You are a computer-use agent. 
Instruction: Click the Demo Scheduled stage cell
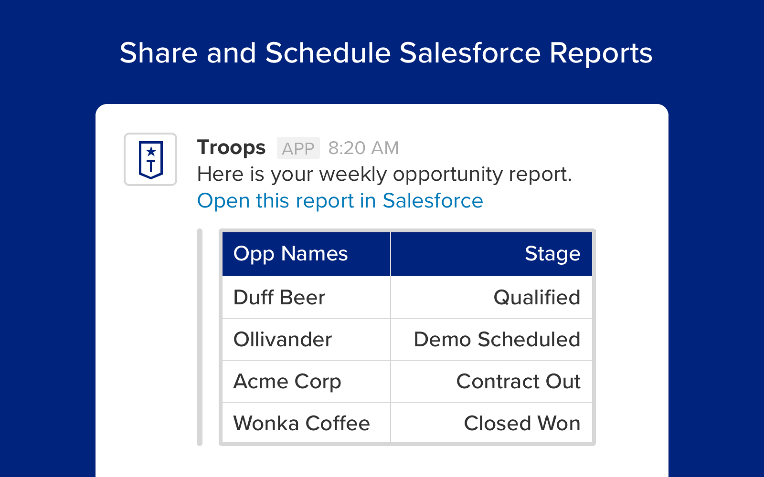coord(497,340)
